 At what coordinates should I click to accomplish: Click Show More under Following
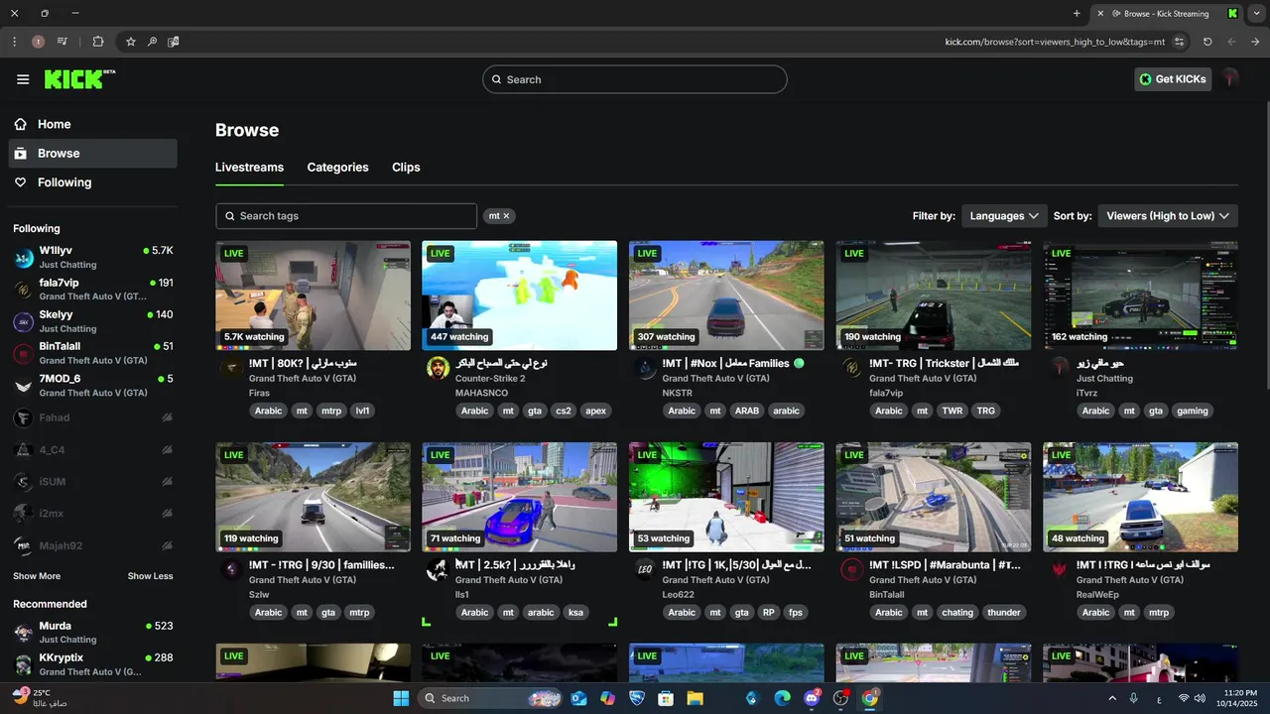tap(37, 576)
